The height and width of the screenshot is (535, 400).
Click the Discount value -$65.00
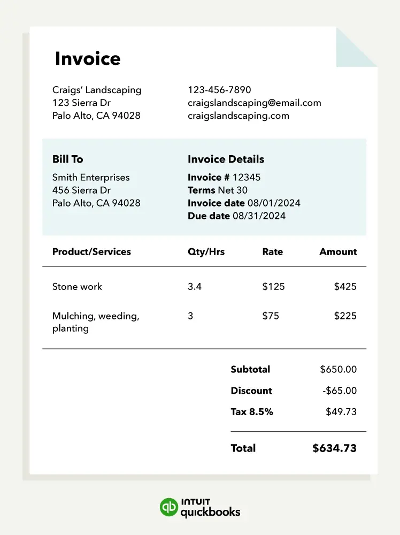pyautogui.click(x=340, y=391)
